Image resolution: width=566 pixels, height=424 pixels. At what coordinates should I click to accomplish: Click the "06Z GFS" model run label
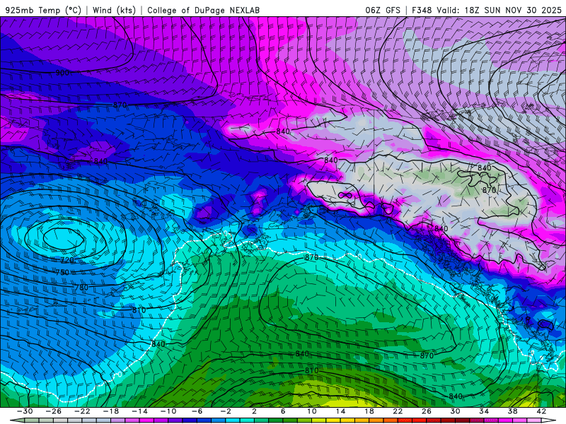[383, 10]
